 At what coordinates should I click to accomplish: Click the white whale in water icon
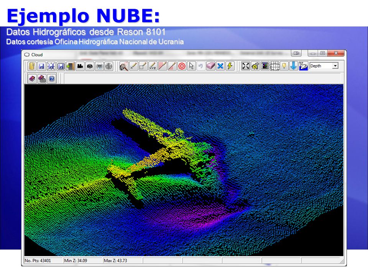303,66
